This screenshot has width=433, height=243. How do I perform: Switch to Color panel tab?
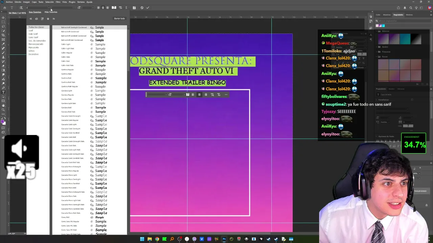[378, 15]
